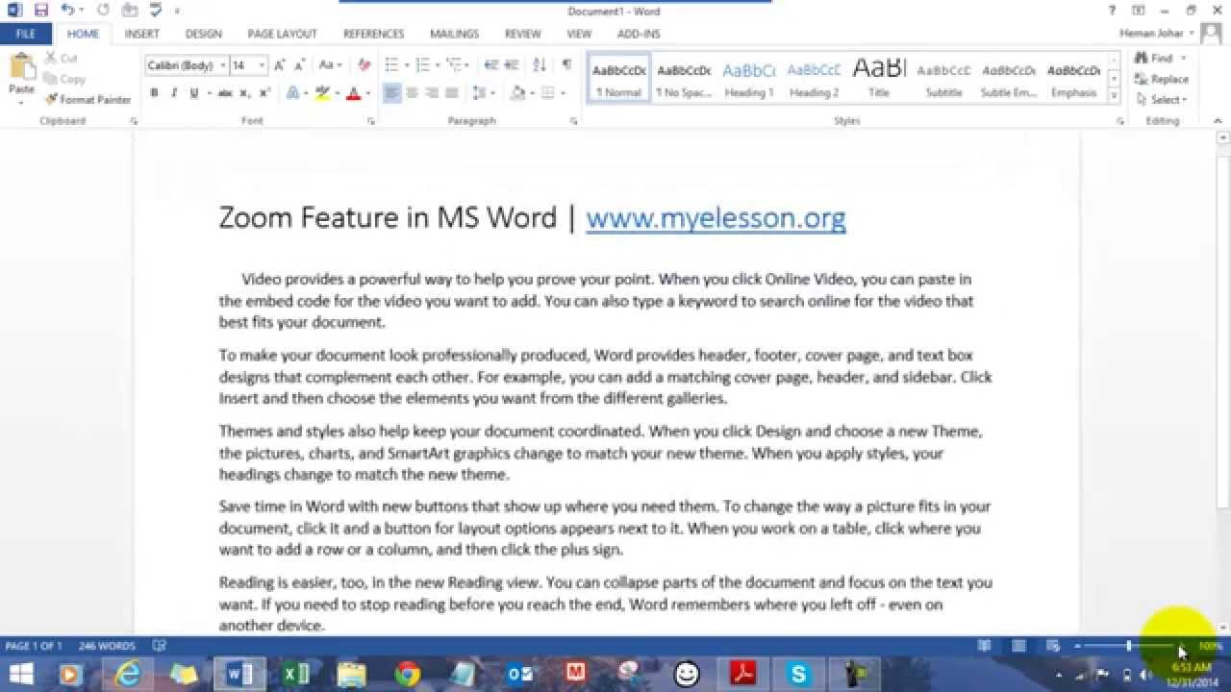Apply the Heading 1 style
The height and width of the screenshot is (692, 1231).
pyautogui.click(x=749, y=79)
